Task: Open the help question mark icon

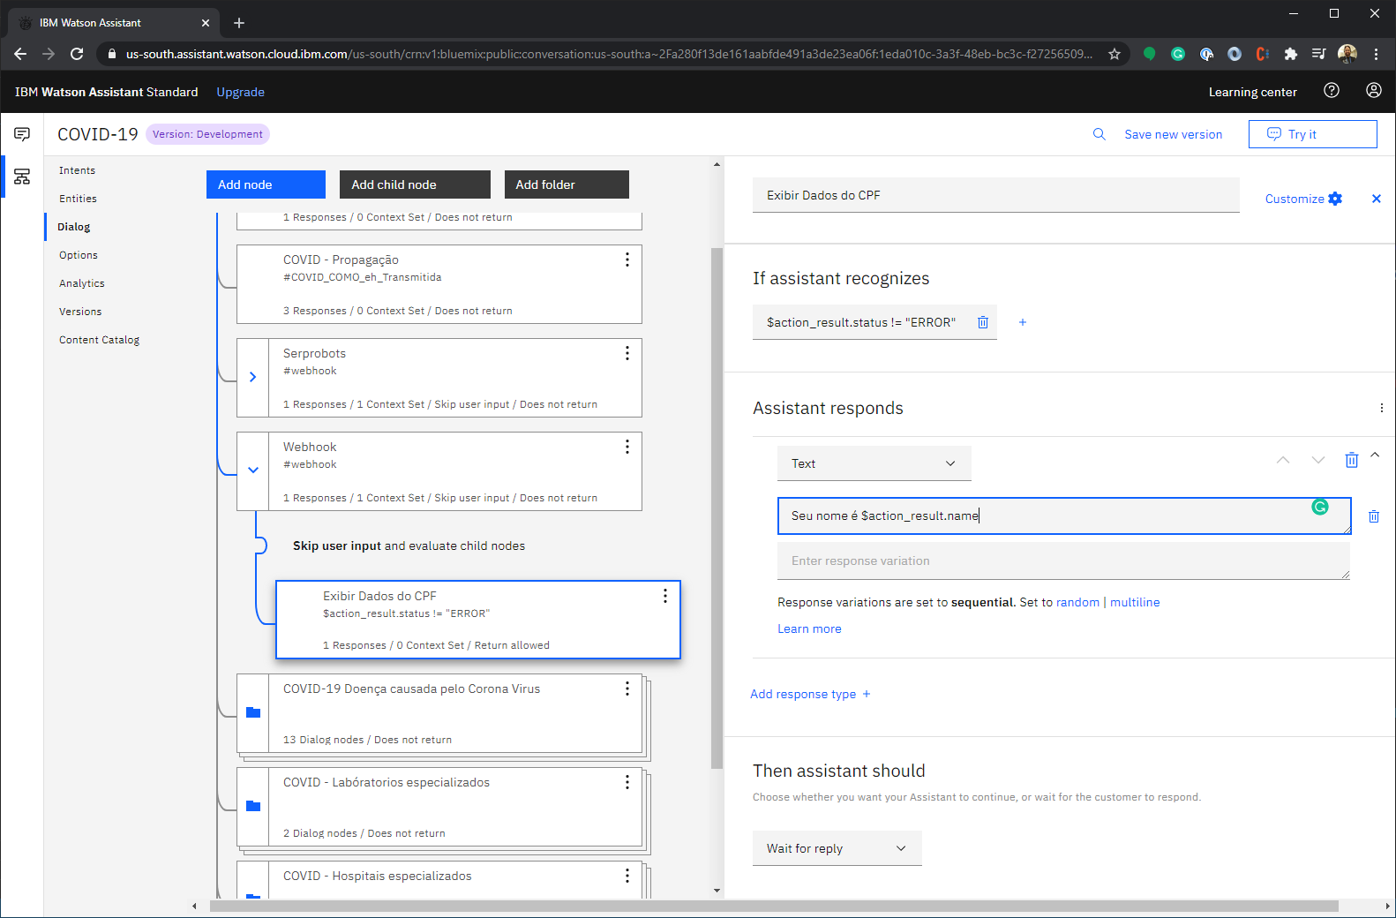Action: (x=1332, y=90)
